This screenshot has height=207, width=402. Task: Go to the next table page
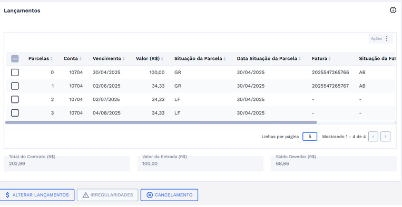coord(385,137)
